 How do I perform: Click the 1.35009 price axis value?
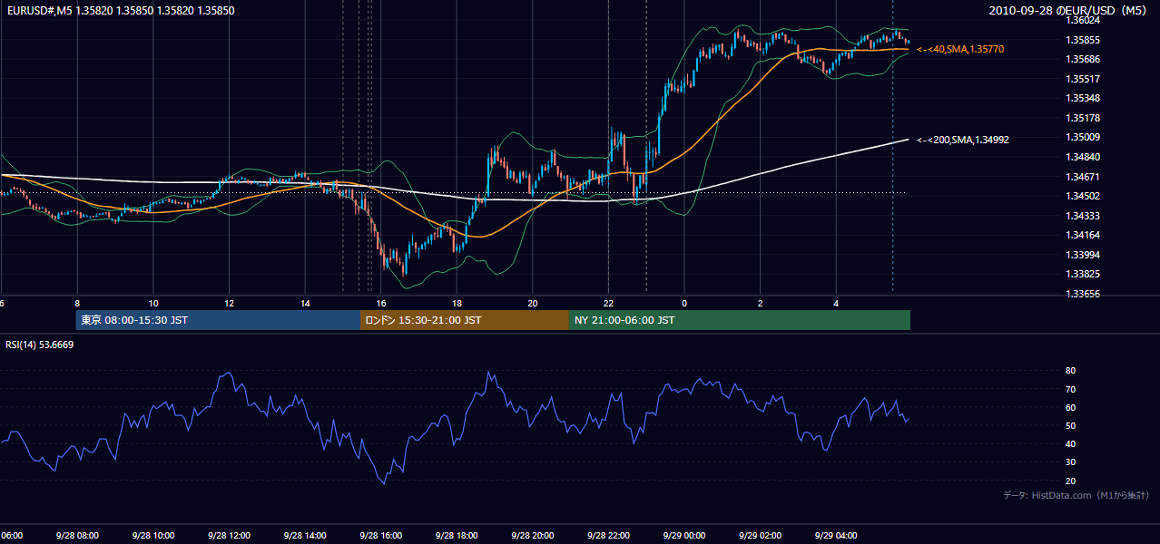[x=1083, y=137]
